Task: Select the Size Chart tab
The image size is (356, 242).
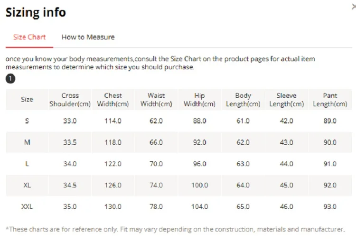Action: pos(29,37)
